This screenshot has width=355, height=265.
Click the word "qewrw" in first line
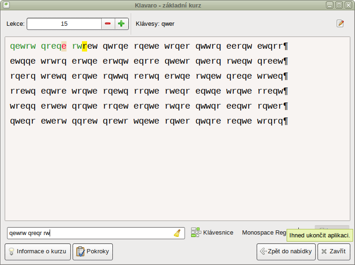tap(23, 46)
